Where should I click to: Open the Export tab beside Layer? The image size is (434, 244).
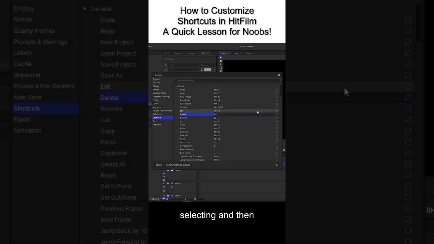click(x=249, y=53)
